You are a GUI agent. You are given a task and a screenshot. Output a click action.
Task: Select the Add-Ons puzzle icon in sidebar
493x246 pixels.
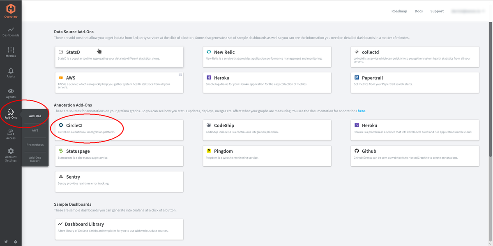point(11,114)
